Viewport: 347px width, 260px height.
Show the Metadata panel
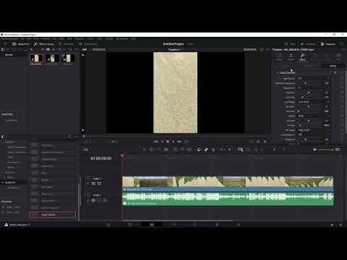point(308,44)
